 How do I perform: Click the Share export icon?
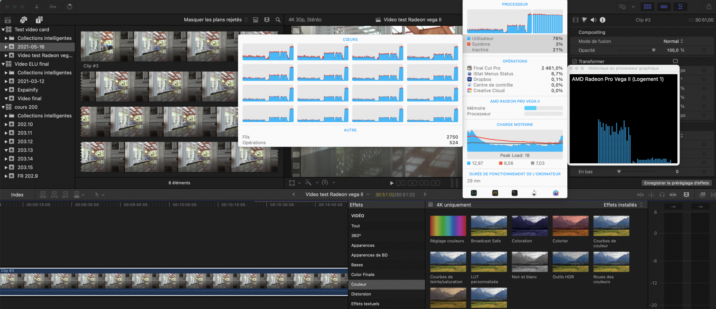pyautogui.click(x=708, y=6)
